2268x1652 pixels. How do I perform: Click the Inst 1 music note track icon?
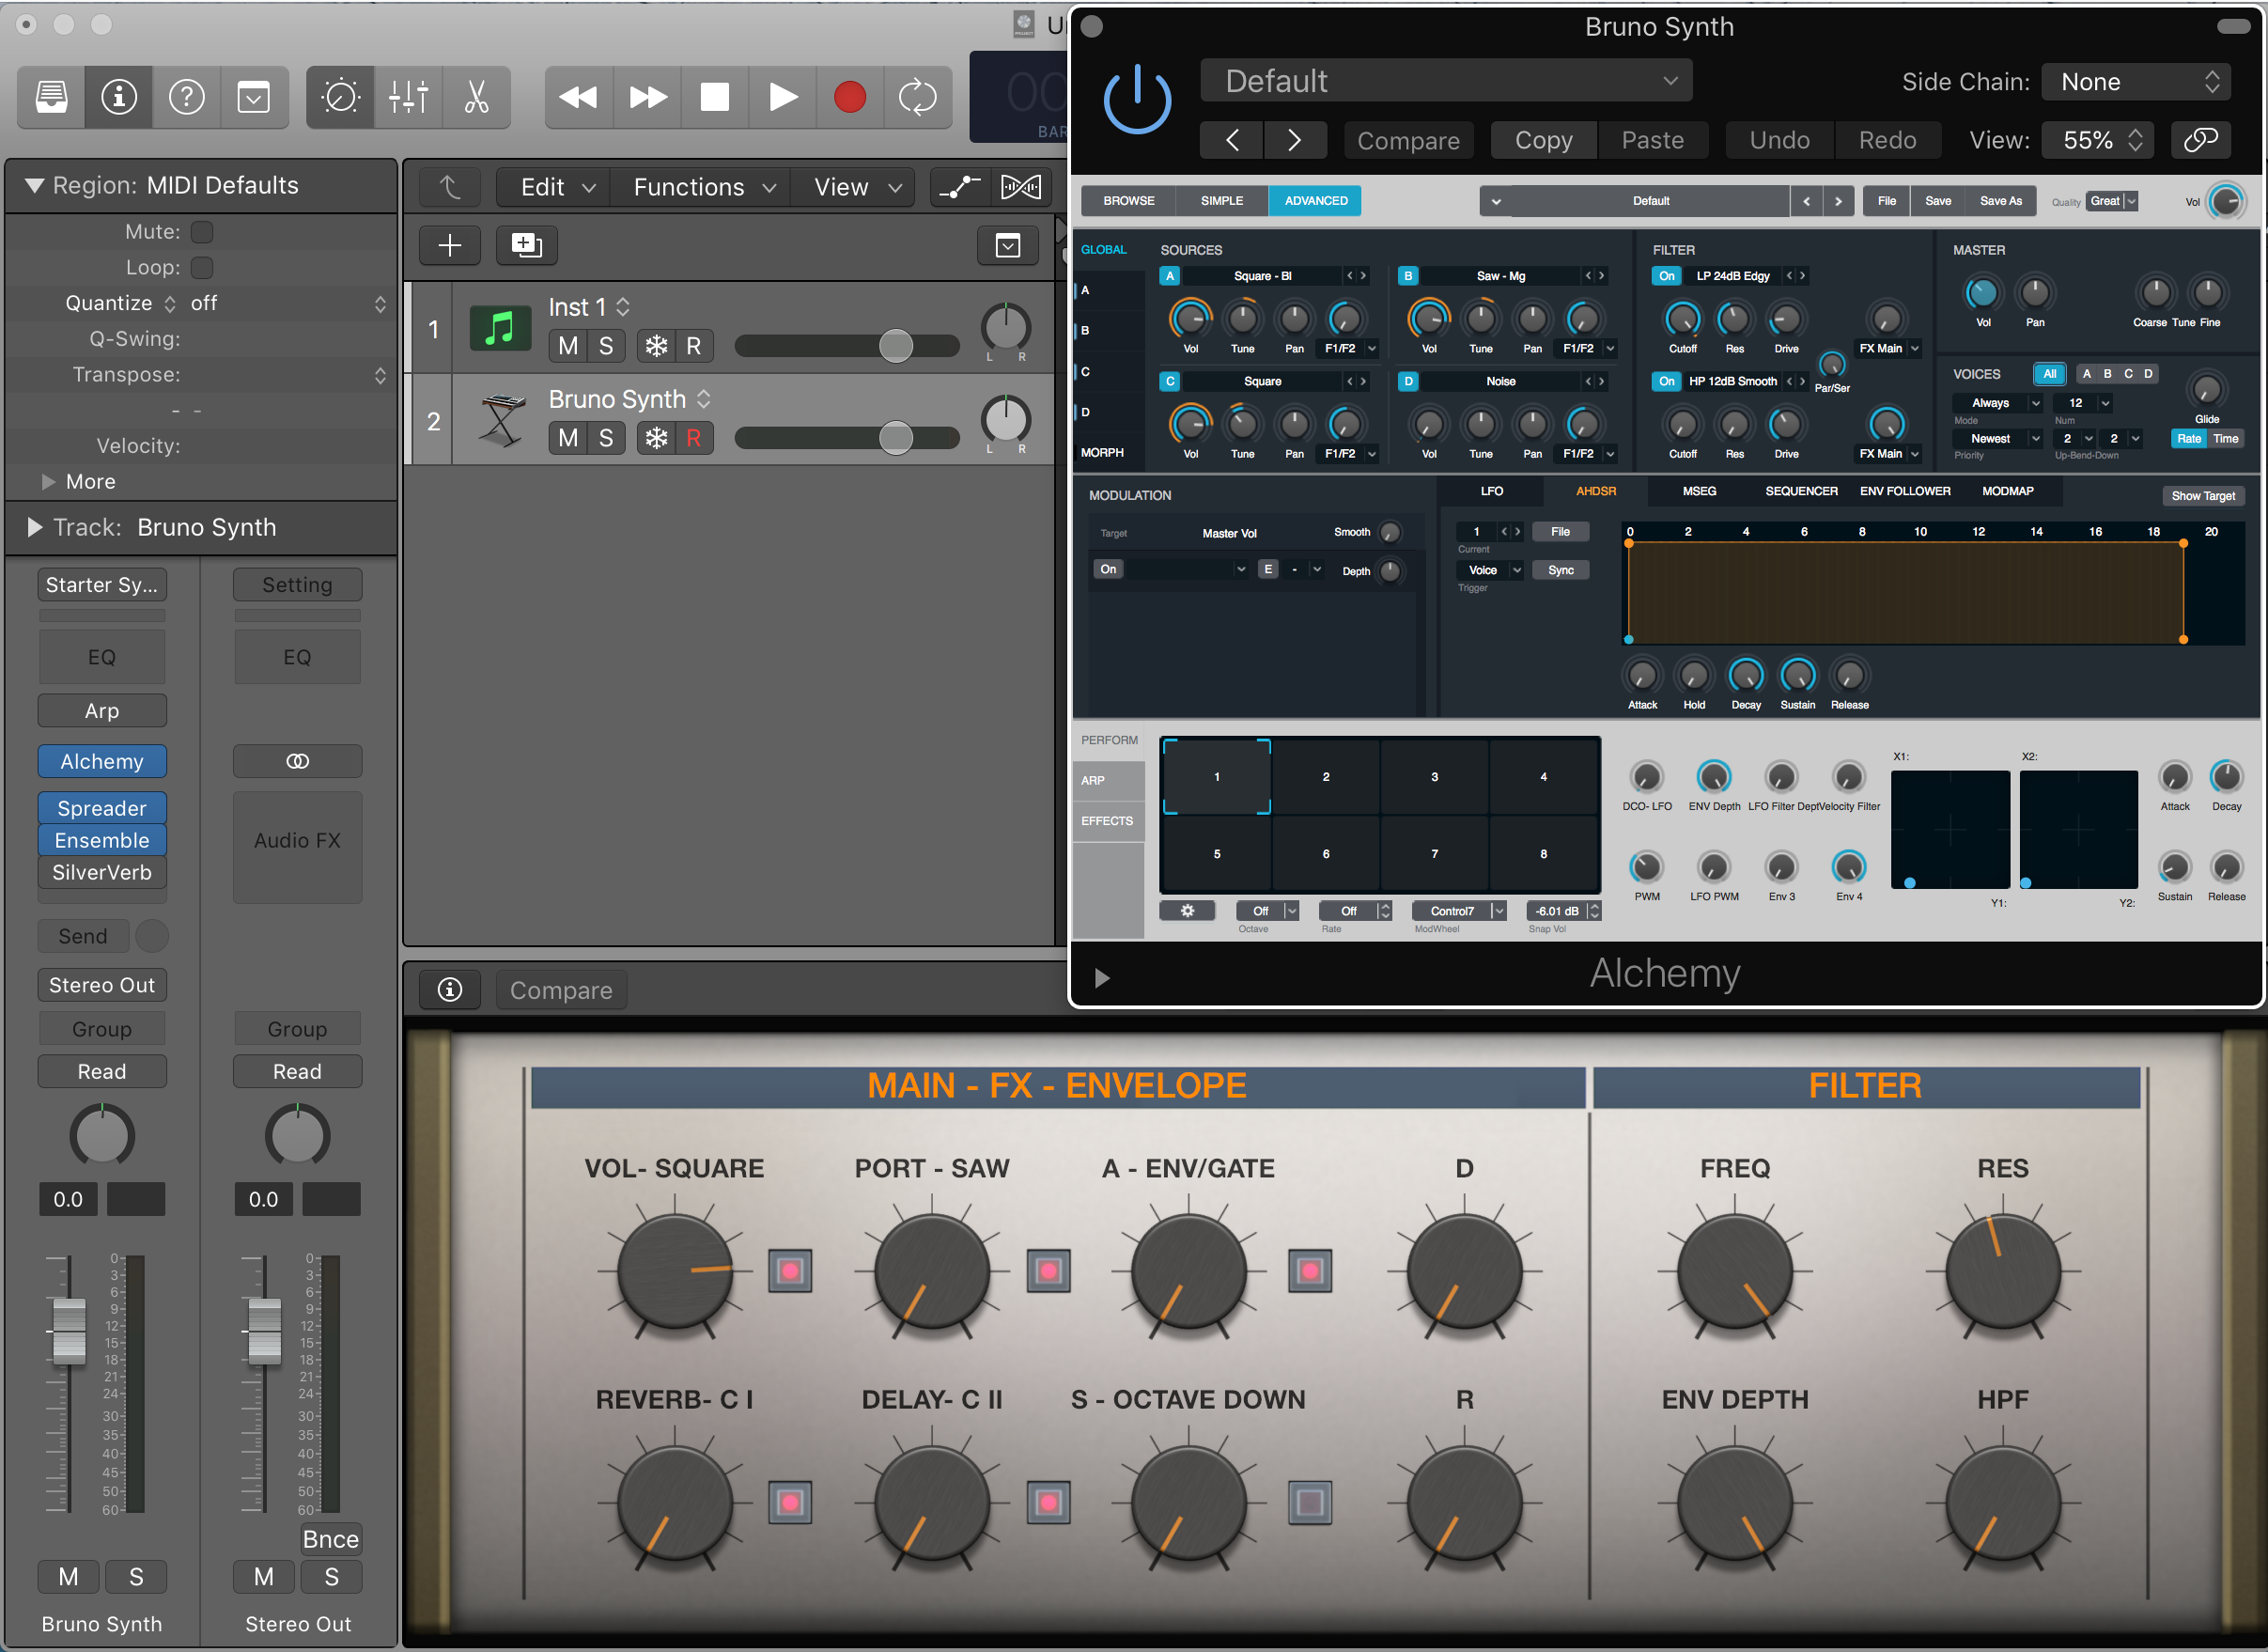(500, 328)
